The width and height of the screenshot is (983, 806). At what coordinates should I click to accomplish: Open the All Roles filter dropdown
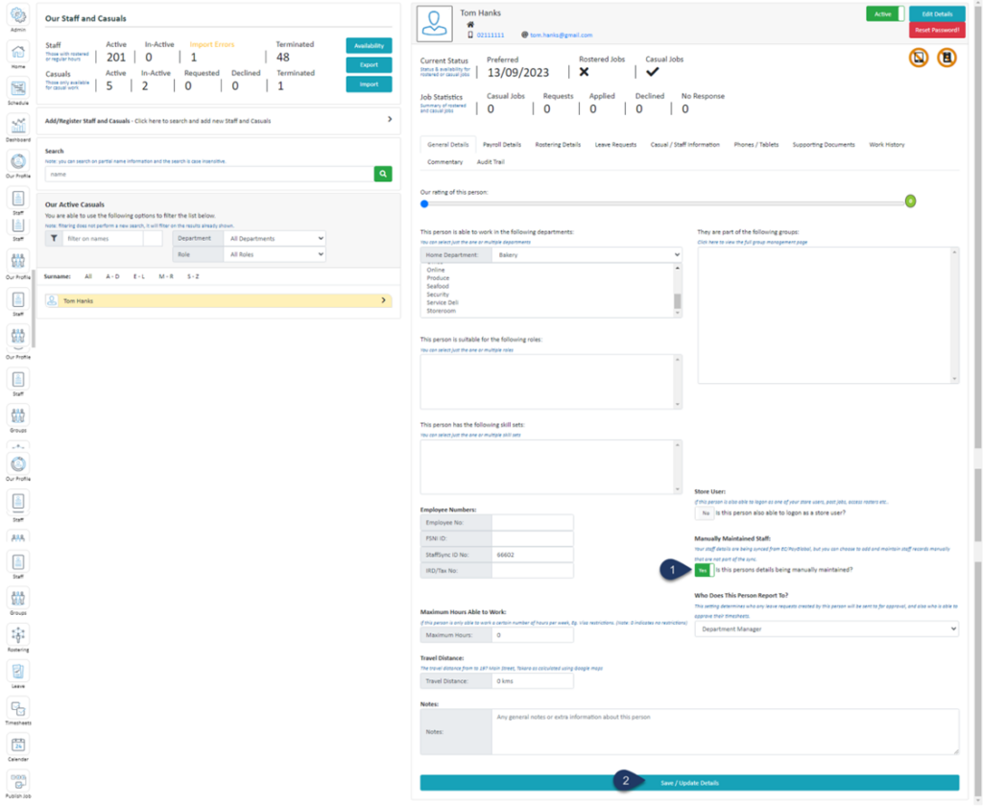pyautogui.click(x=276, y=255)
